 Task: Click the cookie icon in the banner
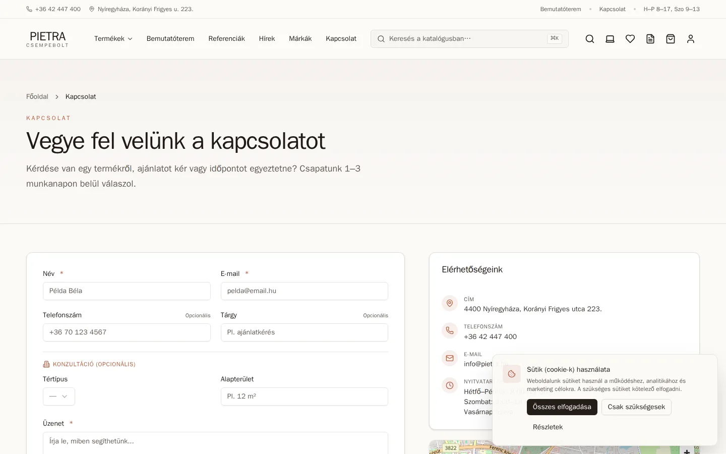tap(512, 374)
